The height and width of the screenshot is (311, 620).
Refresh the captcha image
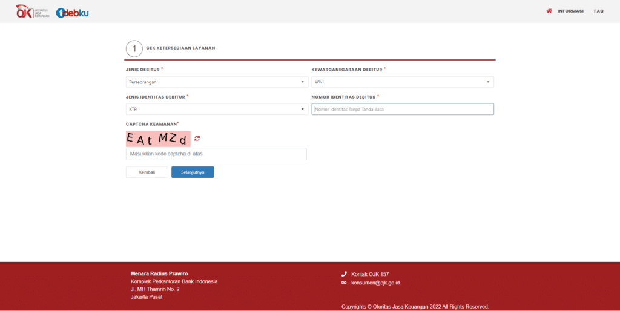pyautogui.click(x=197, y=138)
